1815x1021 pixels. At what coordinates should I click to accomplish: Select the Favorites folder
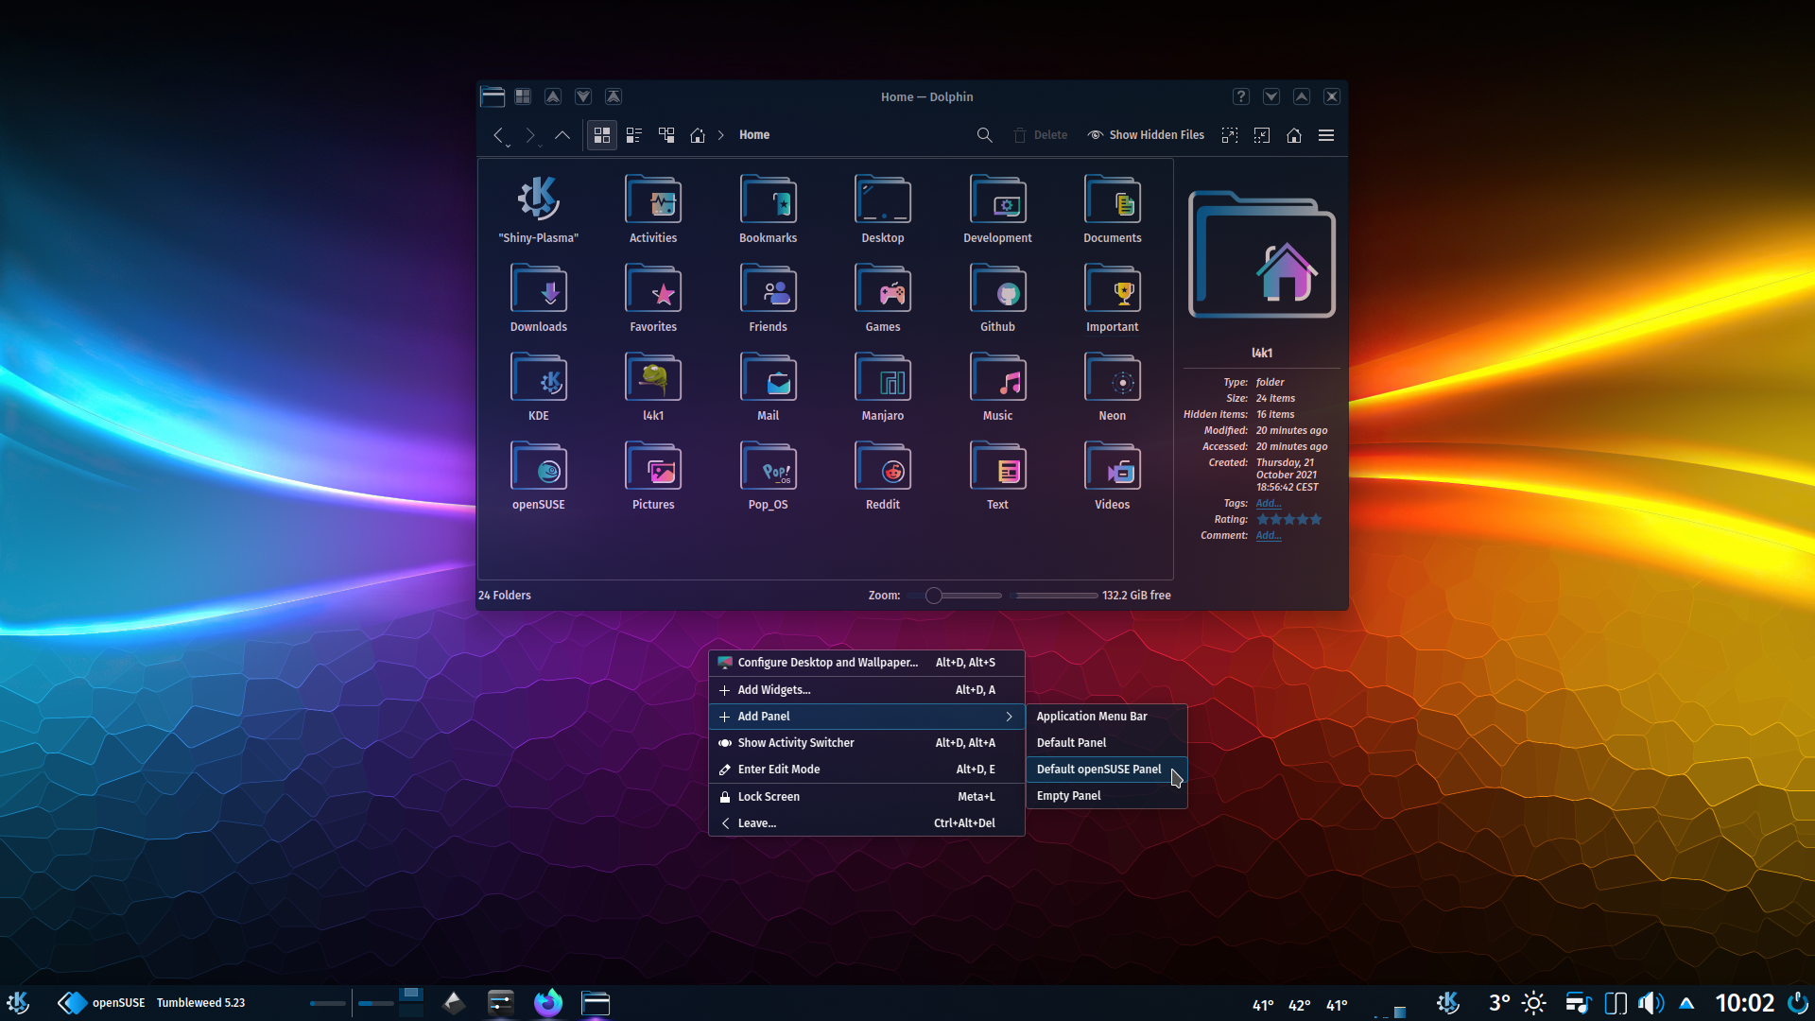pos(653,298)
